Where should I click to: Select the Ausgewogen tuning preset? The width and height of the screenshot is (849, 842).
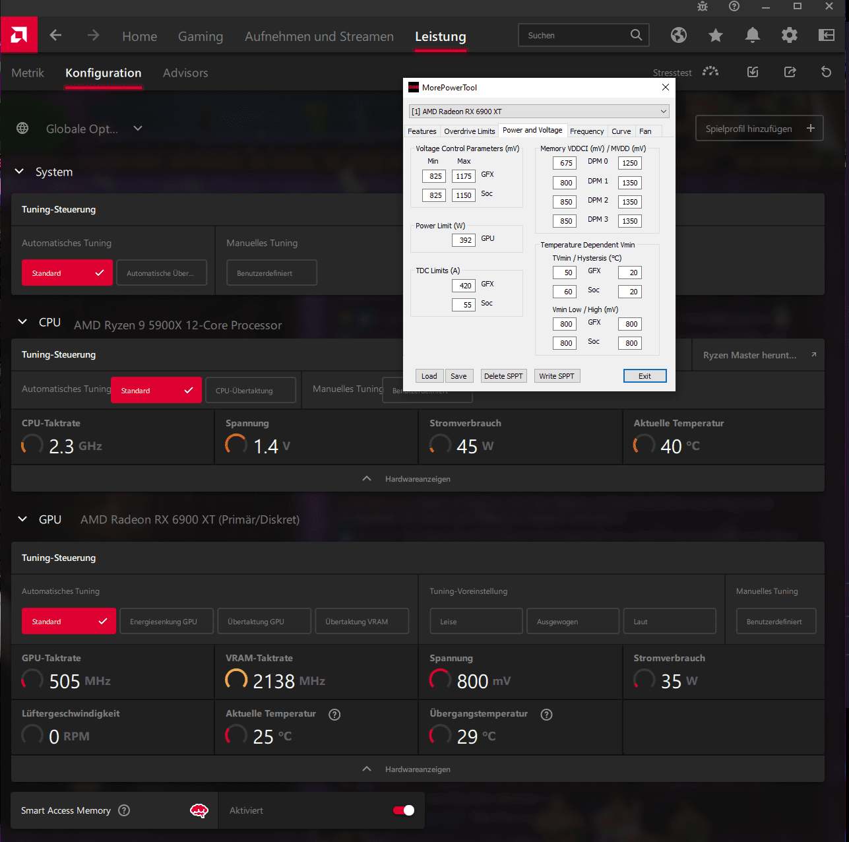coord(573,622)
